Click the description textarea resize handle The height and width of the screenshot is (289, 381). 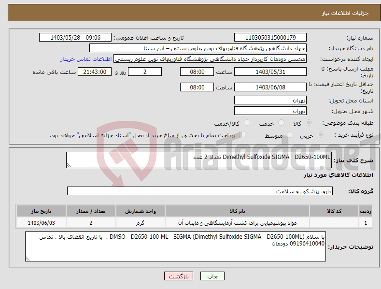(69, 166)
